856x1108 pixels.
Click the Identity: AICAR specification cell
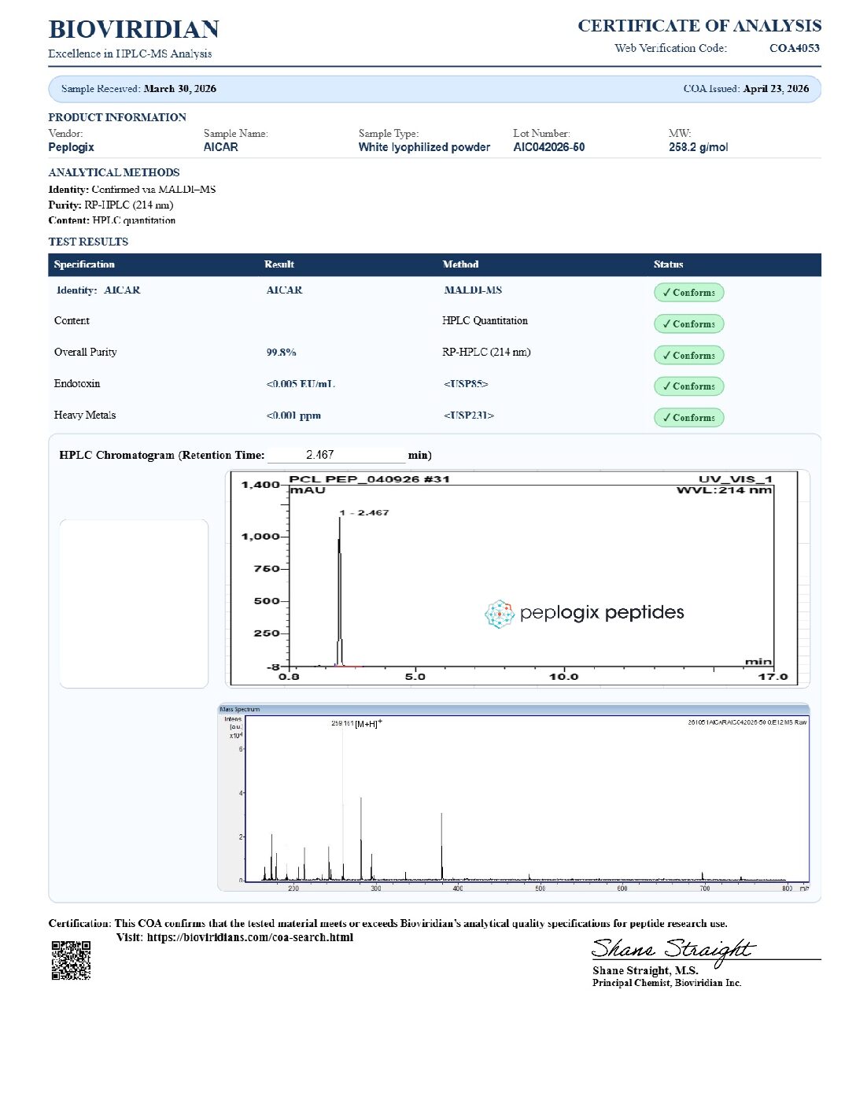pyautogui.click(x=98, y=290)
